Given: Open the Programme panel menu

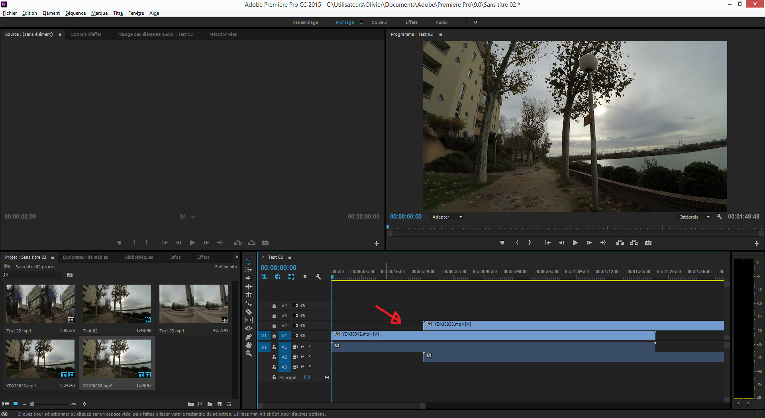Looking at the screenshot, I should pyautogui.click(x=441, y=35).
